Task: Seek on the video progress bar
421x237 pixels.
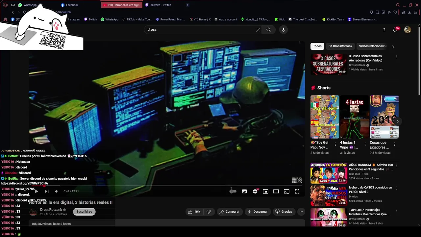Action: pos(167,186)
